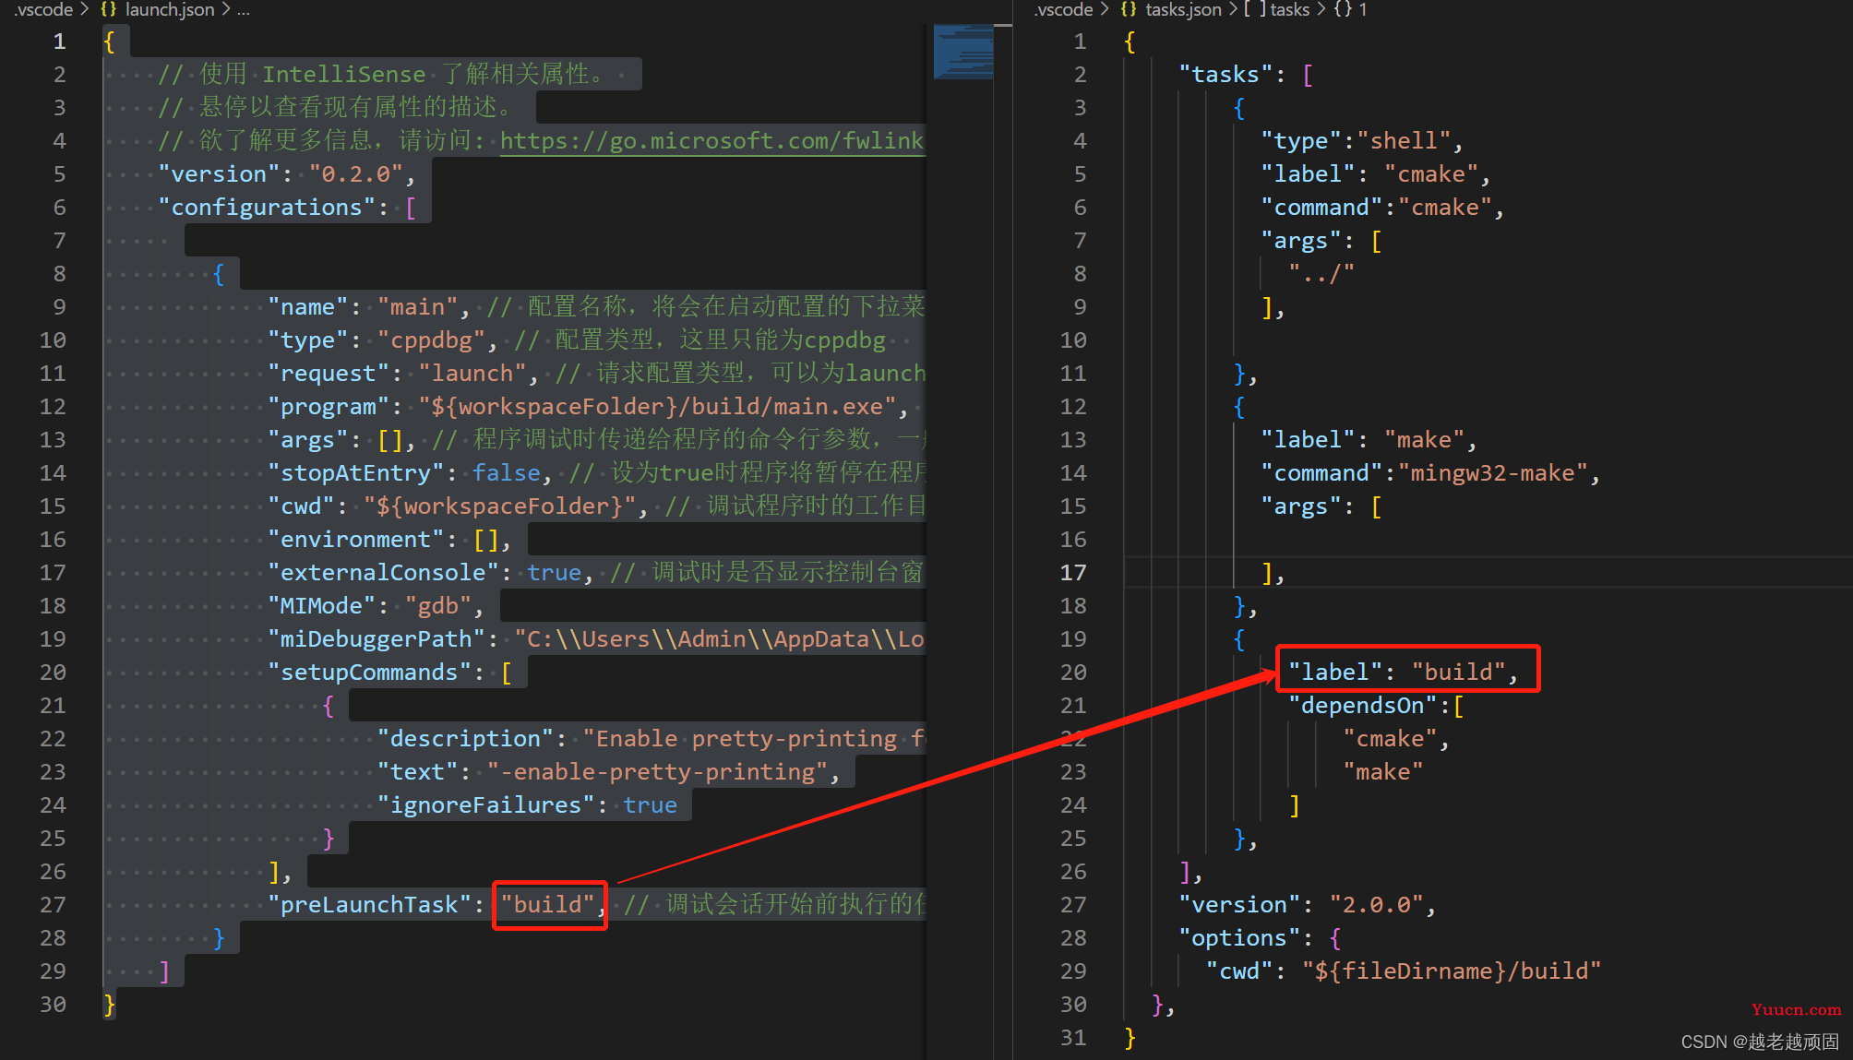1853x1060 pixels.
Task: Click the "options" key in tasks.json
Action: click(x=1239, y=937)
